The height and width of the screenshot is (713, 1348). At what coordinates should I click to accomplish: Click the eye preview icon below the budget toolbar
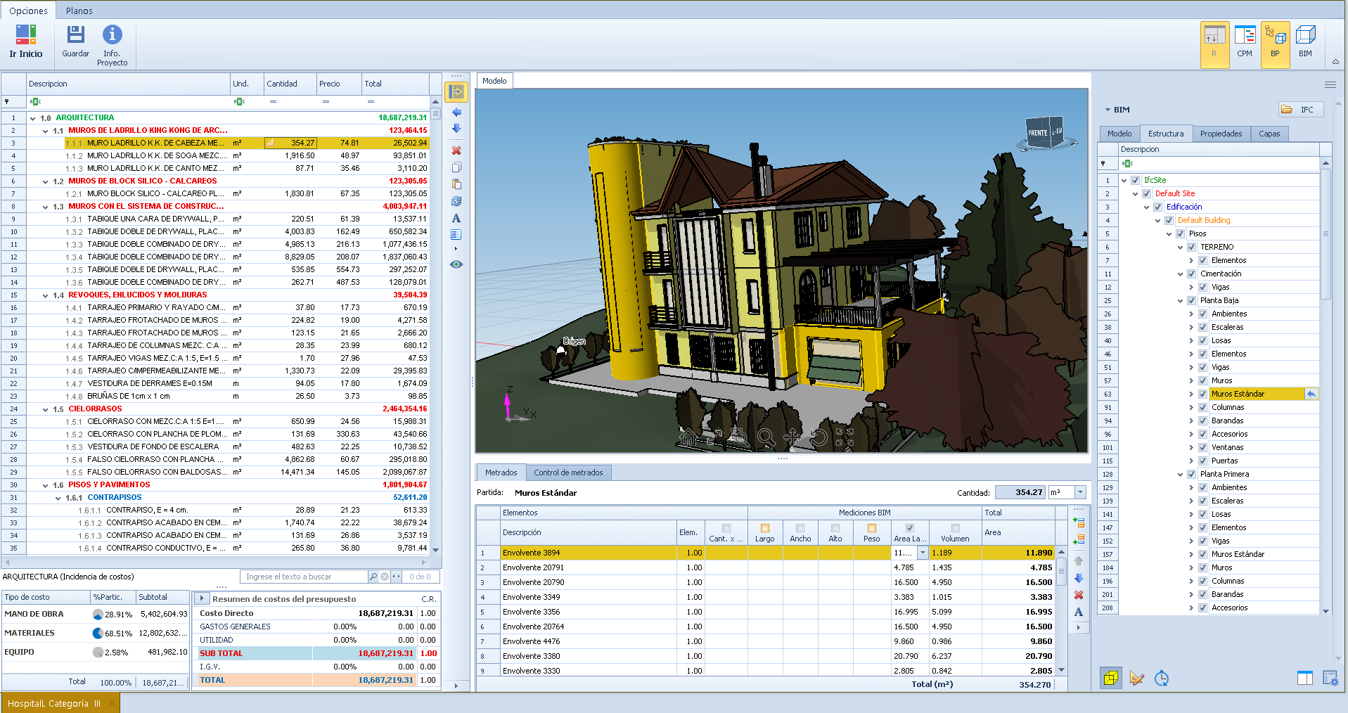click(x=456, y=264)
